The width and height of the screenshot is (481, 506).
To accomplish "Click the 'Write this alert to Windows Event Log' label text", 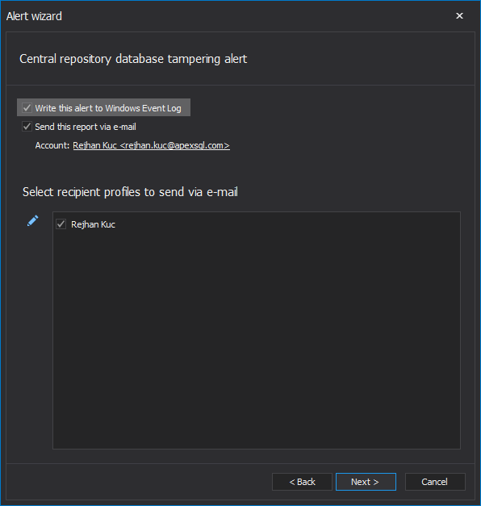I will click(108, 108).
